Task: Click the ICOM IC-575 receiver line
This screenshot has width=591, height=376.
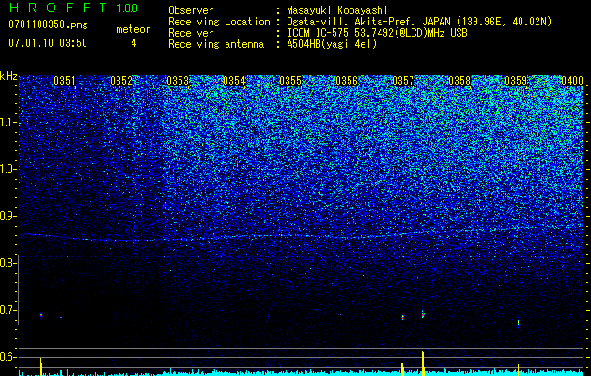Action: click(x=377, y=33)
